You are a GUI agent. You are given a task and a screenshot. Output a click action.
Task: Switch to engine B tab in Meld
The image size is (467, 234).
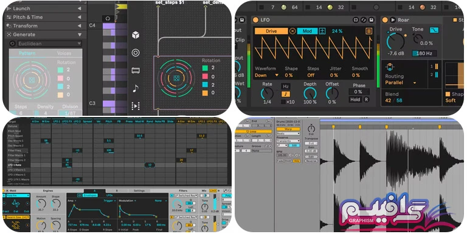tap(117, 190)
